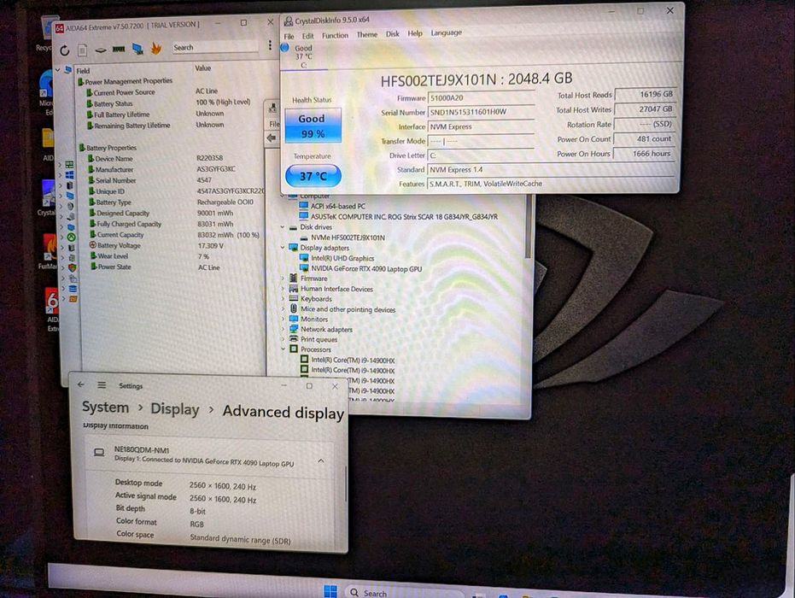Screen dimensions: 795x598
Task: Select the Display category icon in AIDA64 sidebar
Action: click(x=70, y=196)
